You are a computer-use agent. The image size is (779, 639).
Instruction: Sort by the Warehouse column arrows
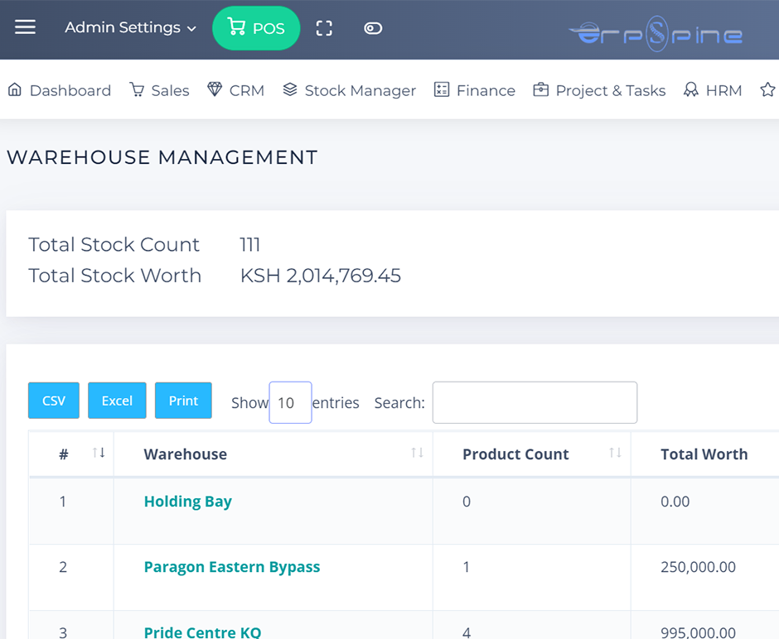click(x=417, y=453)
